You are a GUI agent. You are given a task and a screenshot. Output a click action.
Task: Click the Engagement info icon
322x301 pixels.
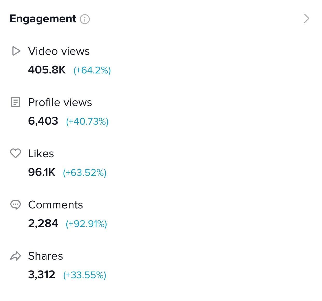85,19
